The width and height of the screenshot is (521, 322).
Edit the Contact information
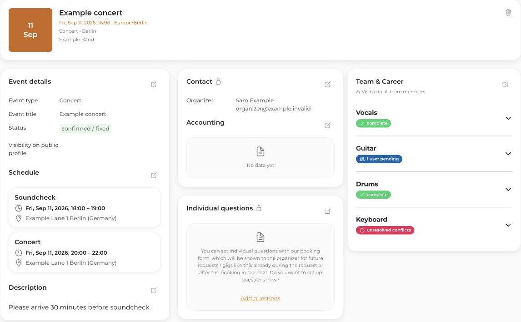pos(328,85)
